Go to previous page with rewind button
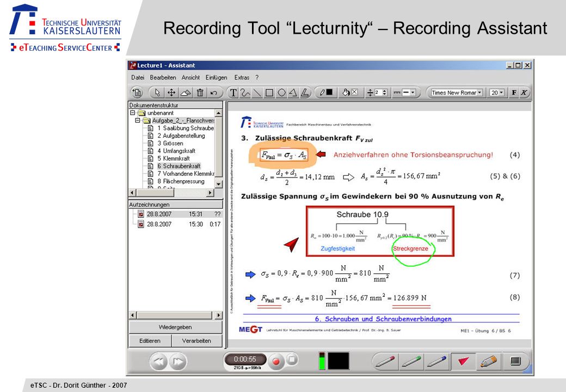The height and width of the screenshot is (392, 566). click(x=159, y=362)
